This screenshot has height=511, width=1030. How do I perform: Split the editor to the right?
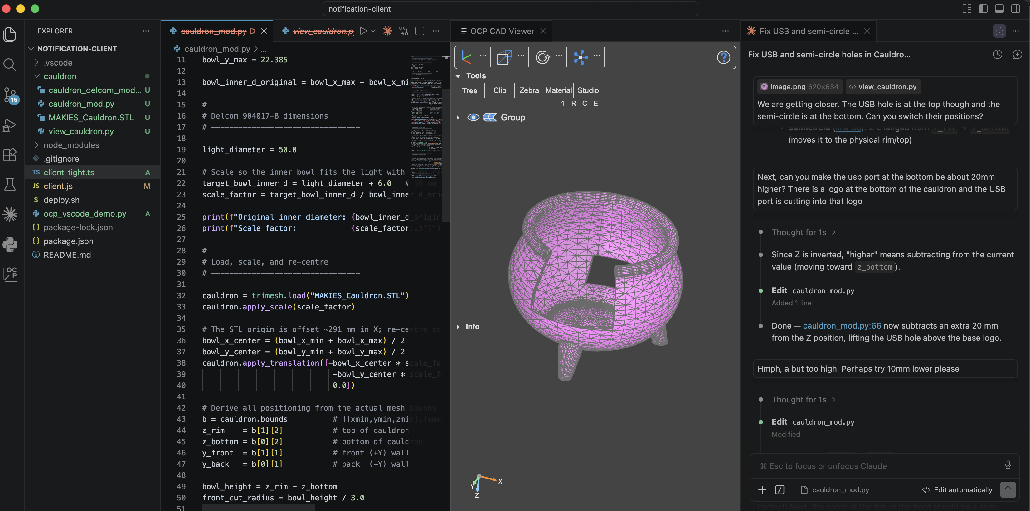pos(420,31)
